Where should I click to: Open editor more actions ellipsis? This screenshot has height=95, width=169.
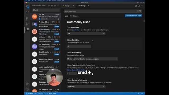[x=142, y=6]
